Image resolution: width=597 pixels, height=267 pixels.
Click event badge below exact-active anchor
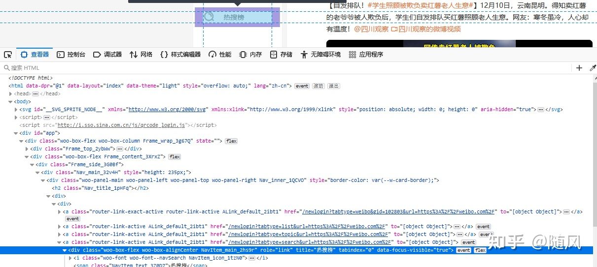click(x=72, y=219)
